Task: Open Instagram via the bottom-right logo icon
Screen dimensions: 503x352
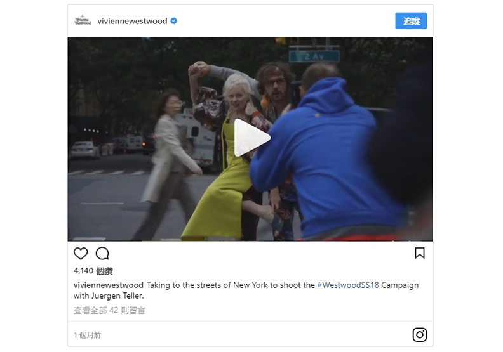Action: (420, 335)
